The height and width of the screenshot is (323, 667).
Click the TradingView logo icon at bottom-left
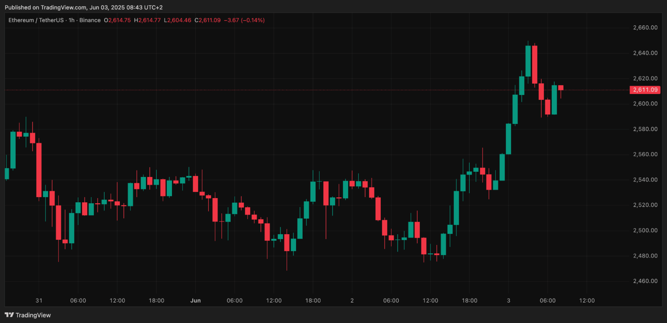(9, 315)
